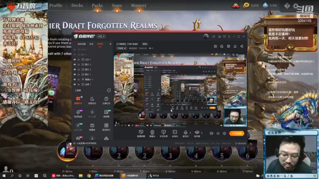The image size is (319, 179).
Task: Add a 多媒体 multimedia source
Action: coord(175,134)
